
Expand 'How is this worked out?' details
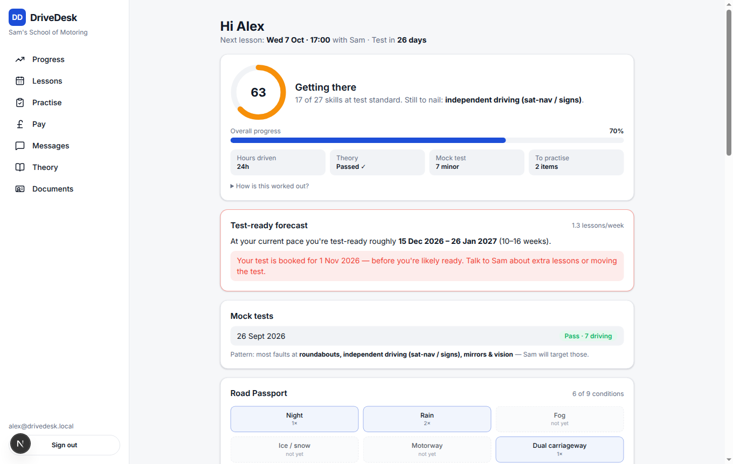pos(269,186)
